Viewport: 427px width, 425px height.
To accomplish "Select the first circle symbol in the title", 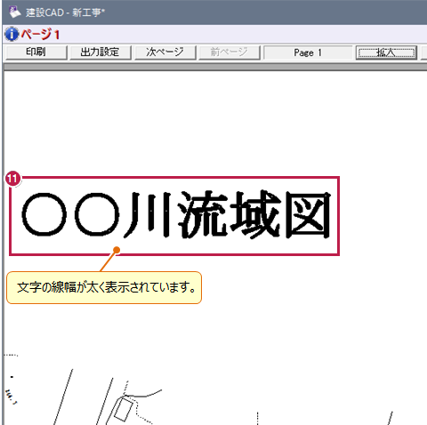I will (x=44, y=214).
